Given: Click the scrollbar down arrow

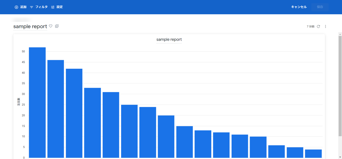Looking at the screenshot, I should [340, 157].
